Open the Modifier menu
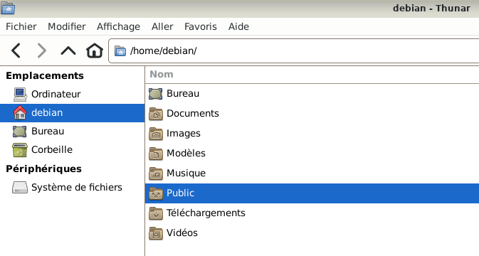The height and width of the screenshot is (256, 479). 67,26
